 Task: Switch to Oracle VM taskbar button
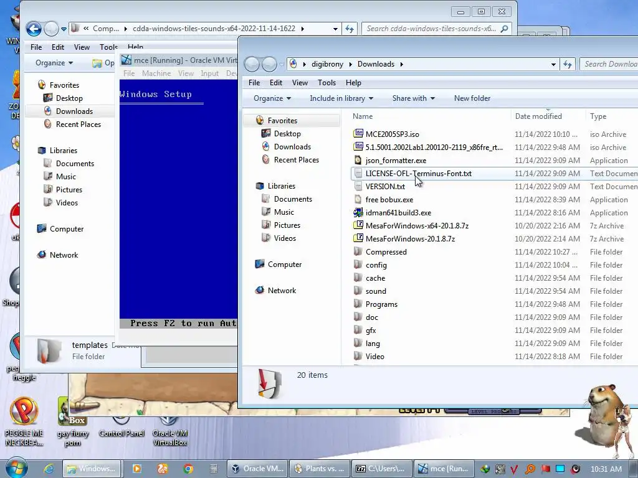click(x=257, y=469)
